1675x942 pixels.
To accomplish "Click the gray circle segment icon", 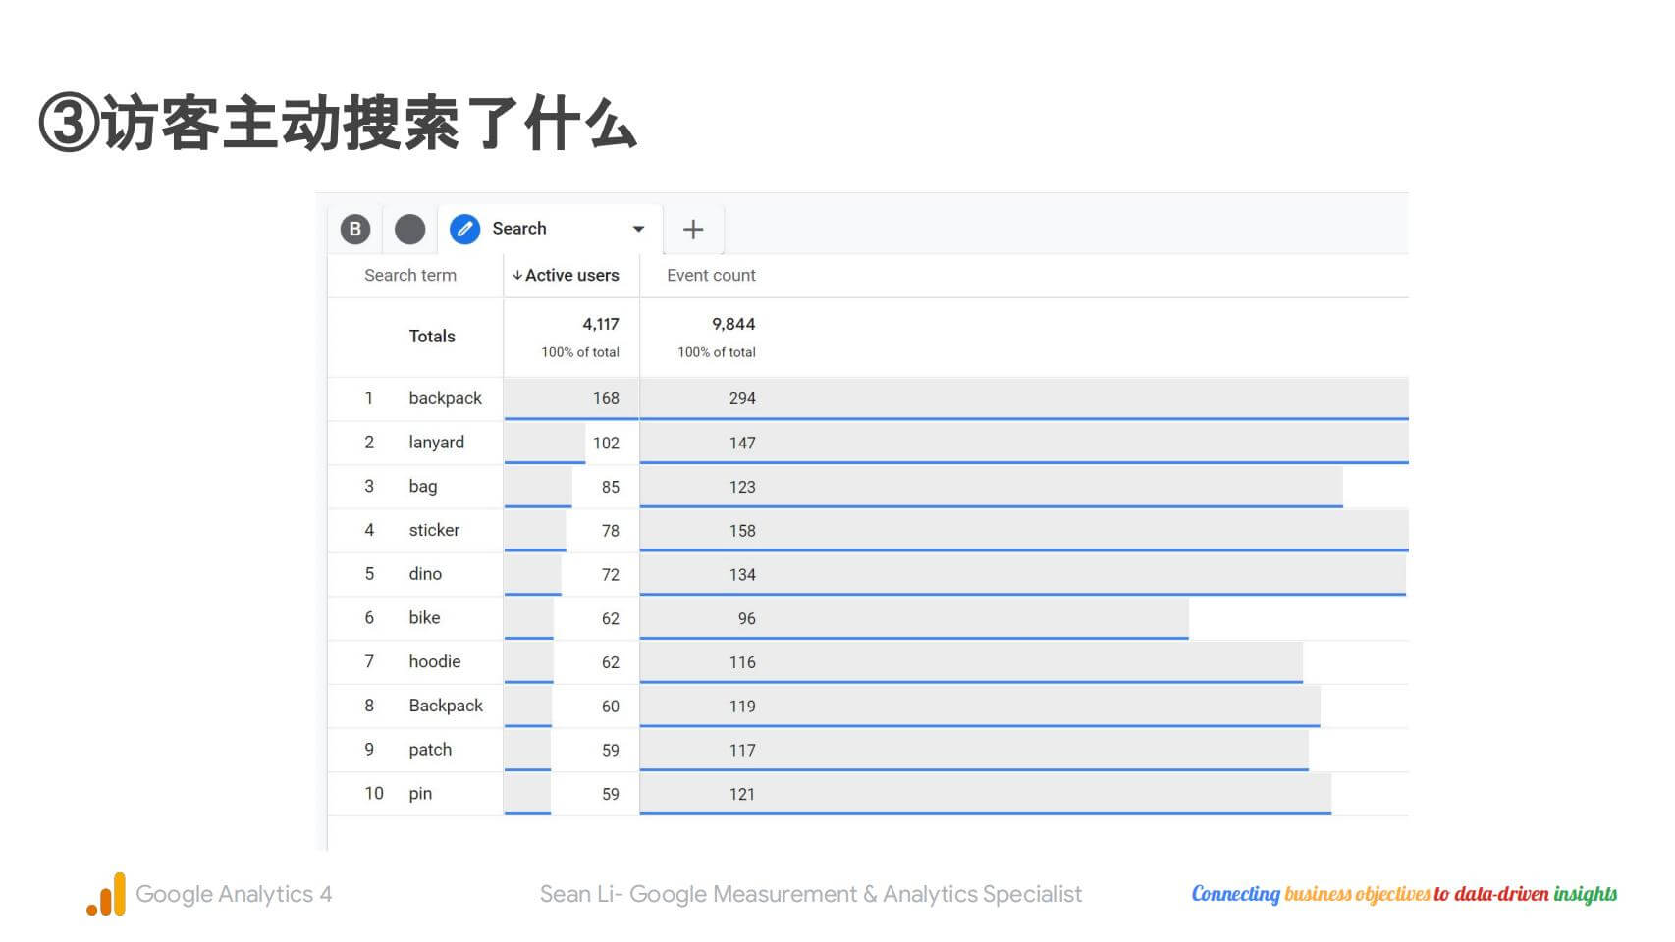I will click(409, 229).
